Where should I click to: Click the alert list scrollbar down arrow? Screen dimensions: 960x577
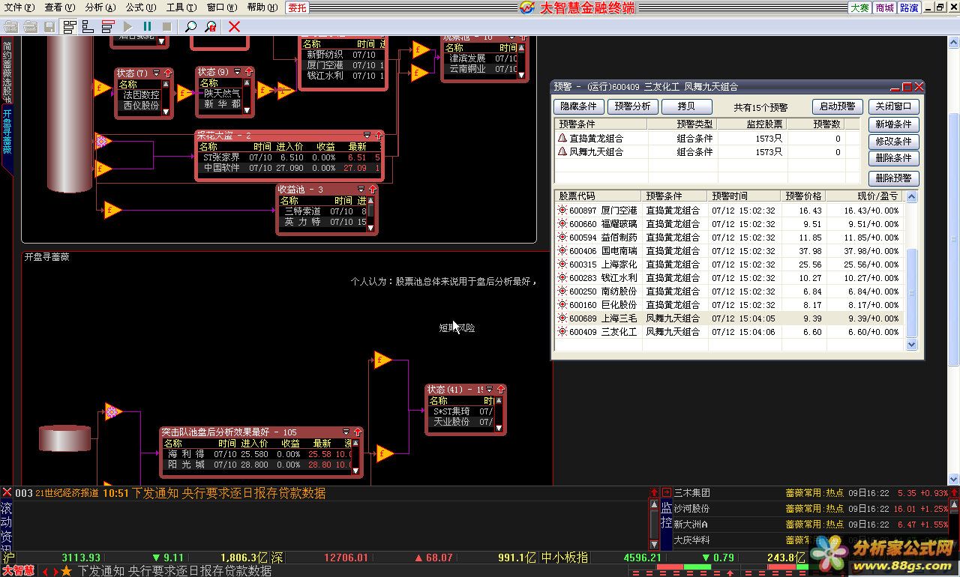(912, 345)
